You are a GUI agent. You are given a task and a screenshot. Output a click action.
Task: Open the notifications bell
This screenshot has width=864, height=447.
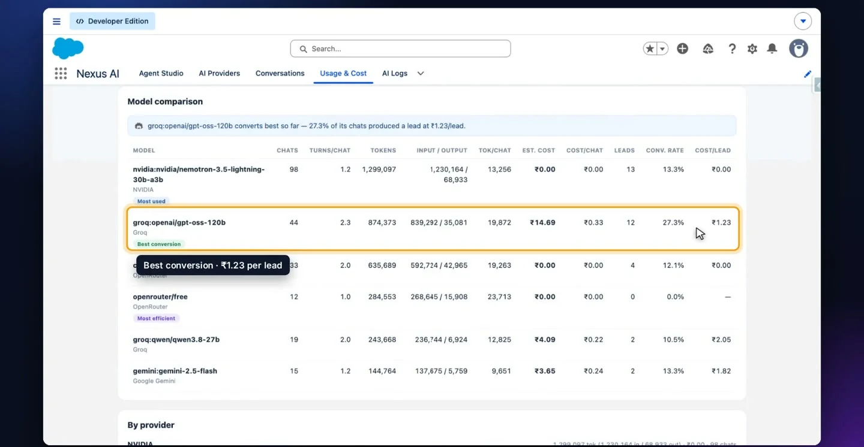coord(772,49)
